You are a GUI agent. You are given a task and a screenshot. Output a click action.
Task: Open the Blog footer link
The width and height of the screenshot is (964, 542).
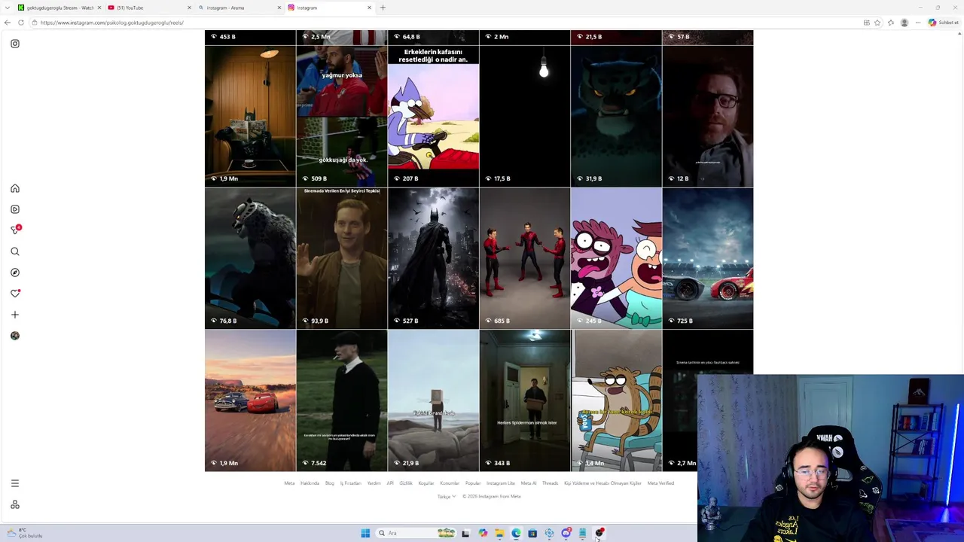tap(329, 483)
